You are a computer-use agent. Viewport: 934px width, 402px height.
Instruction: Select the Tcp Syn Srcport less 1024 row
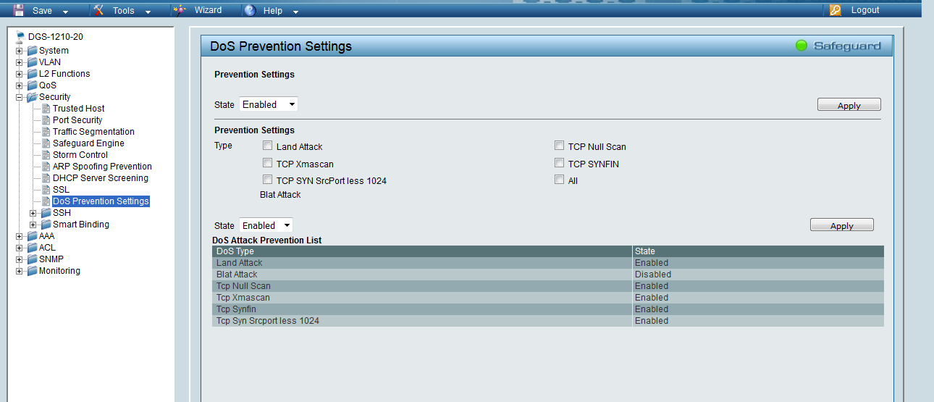[x=548, y=321]
